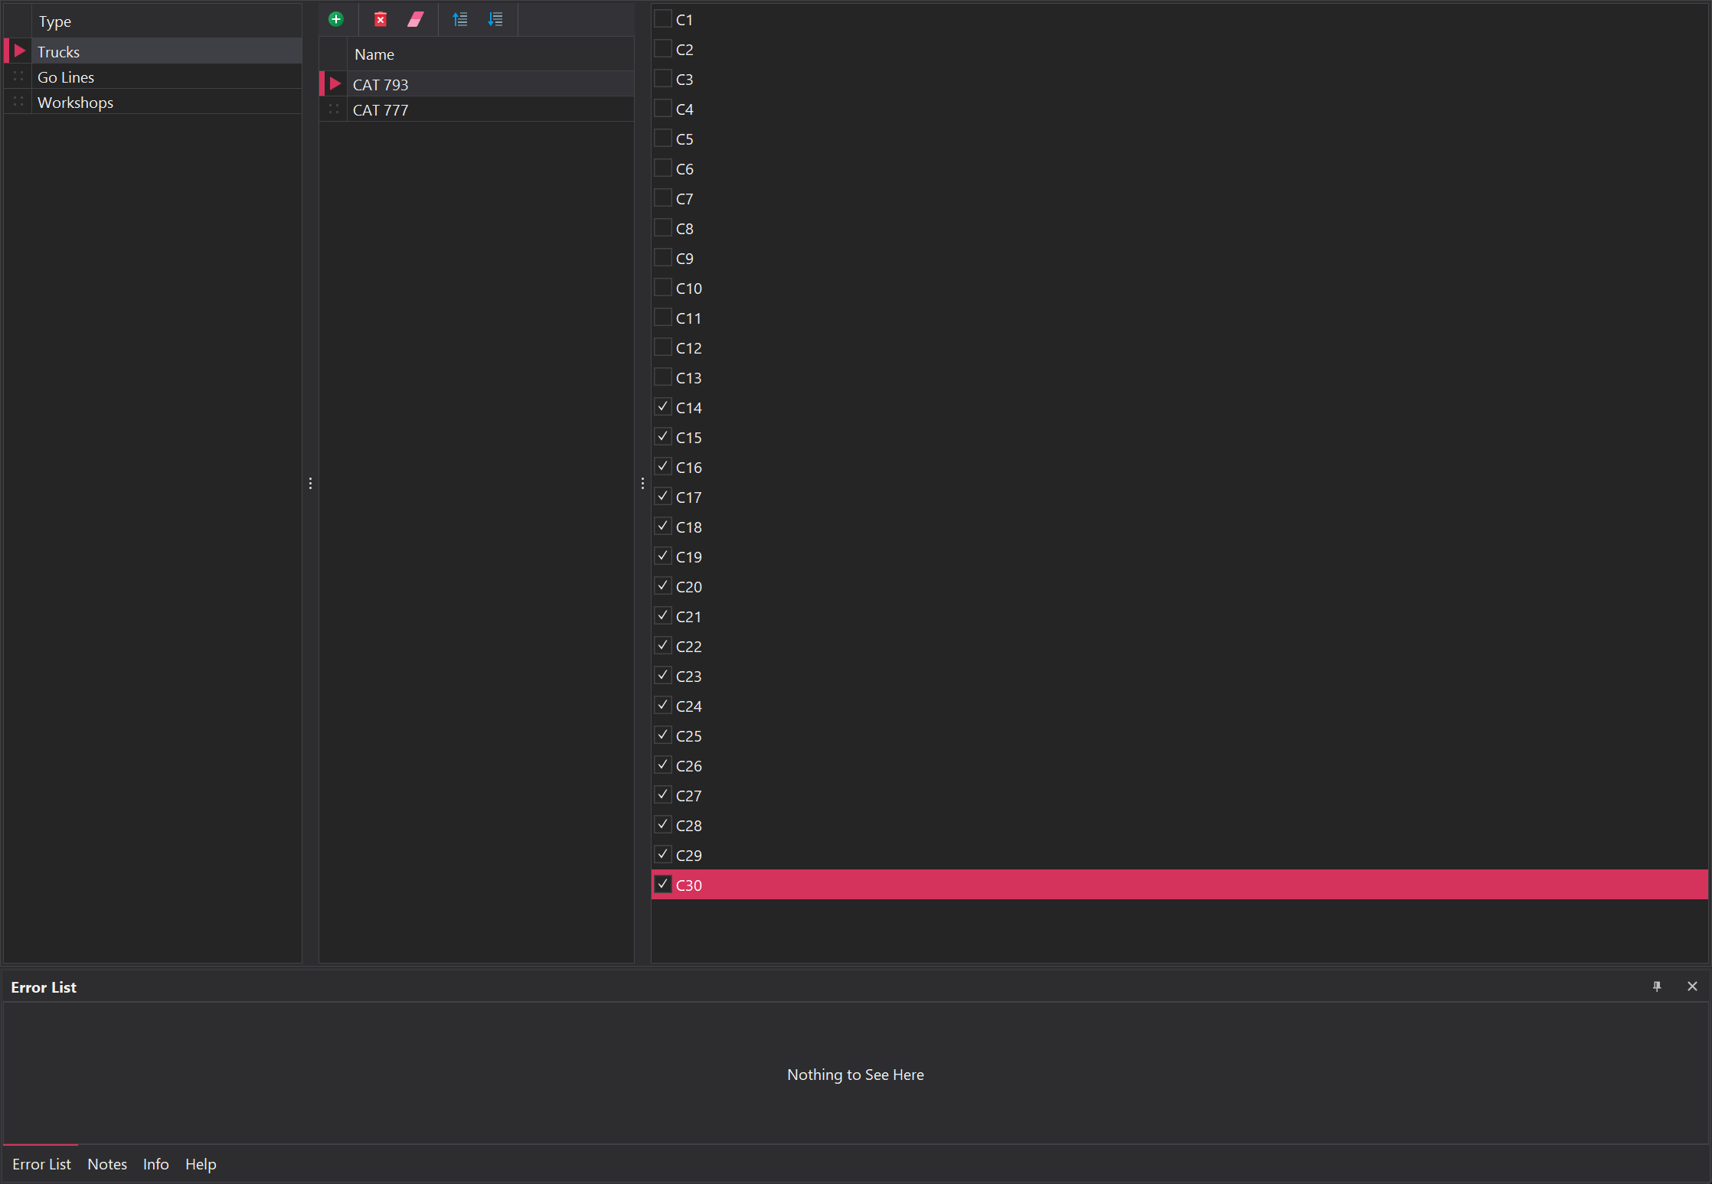Image resolution: width=1712 pixels, height=1184 pixels.
Task: Uncheck the C14 checkbox
Action: [x=663, y=406]
